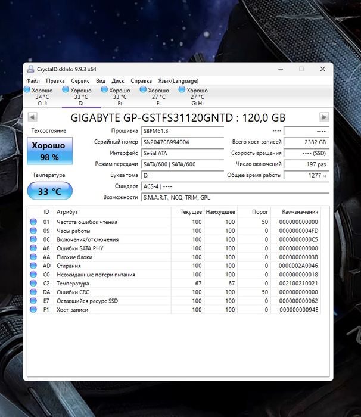Select row Ошибки SATA PHY

click(175, 248)
